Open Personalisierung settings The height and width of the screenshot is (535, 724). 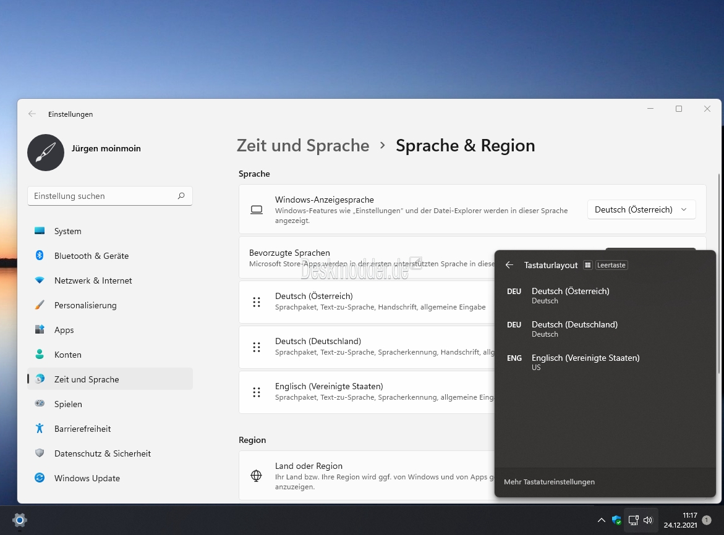[x=110, y=305]
